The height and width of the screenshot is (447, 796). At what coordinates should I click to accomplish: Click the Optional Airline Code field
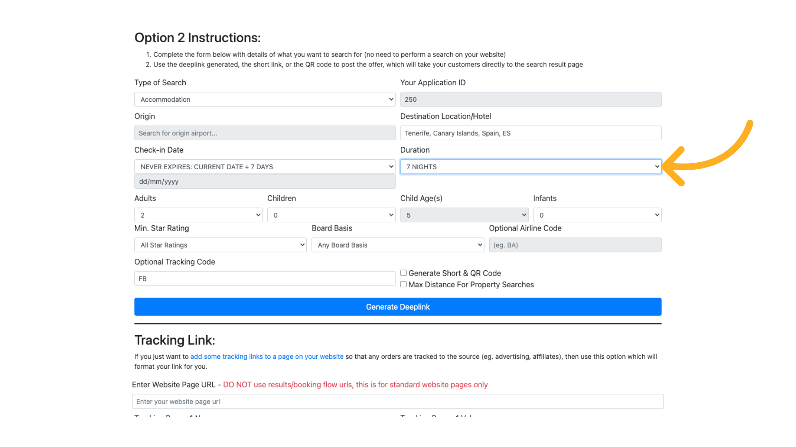[575, 245]
